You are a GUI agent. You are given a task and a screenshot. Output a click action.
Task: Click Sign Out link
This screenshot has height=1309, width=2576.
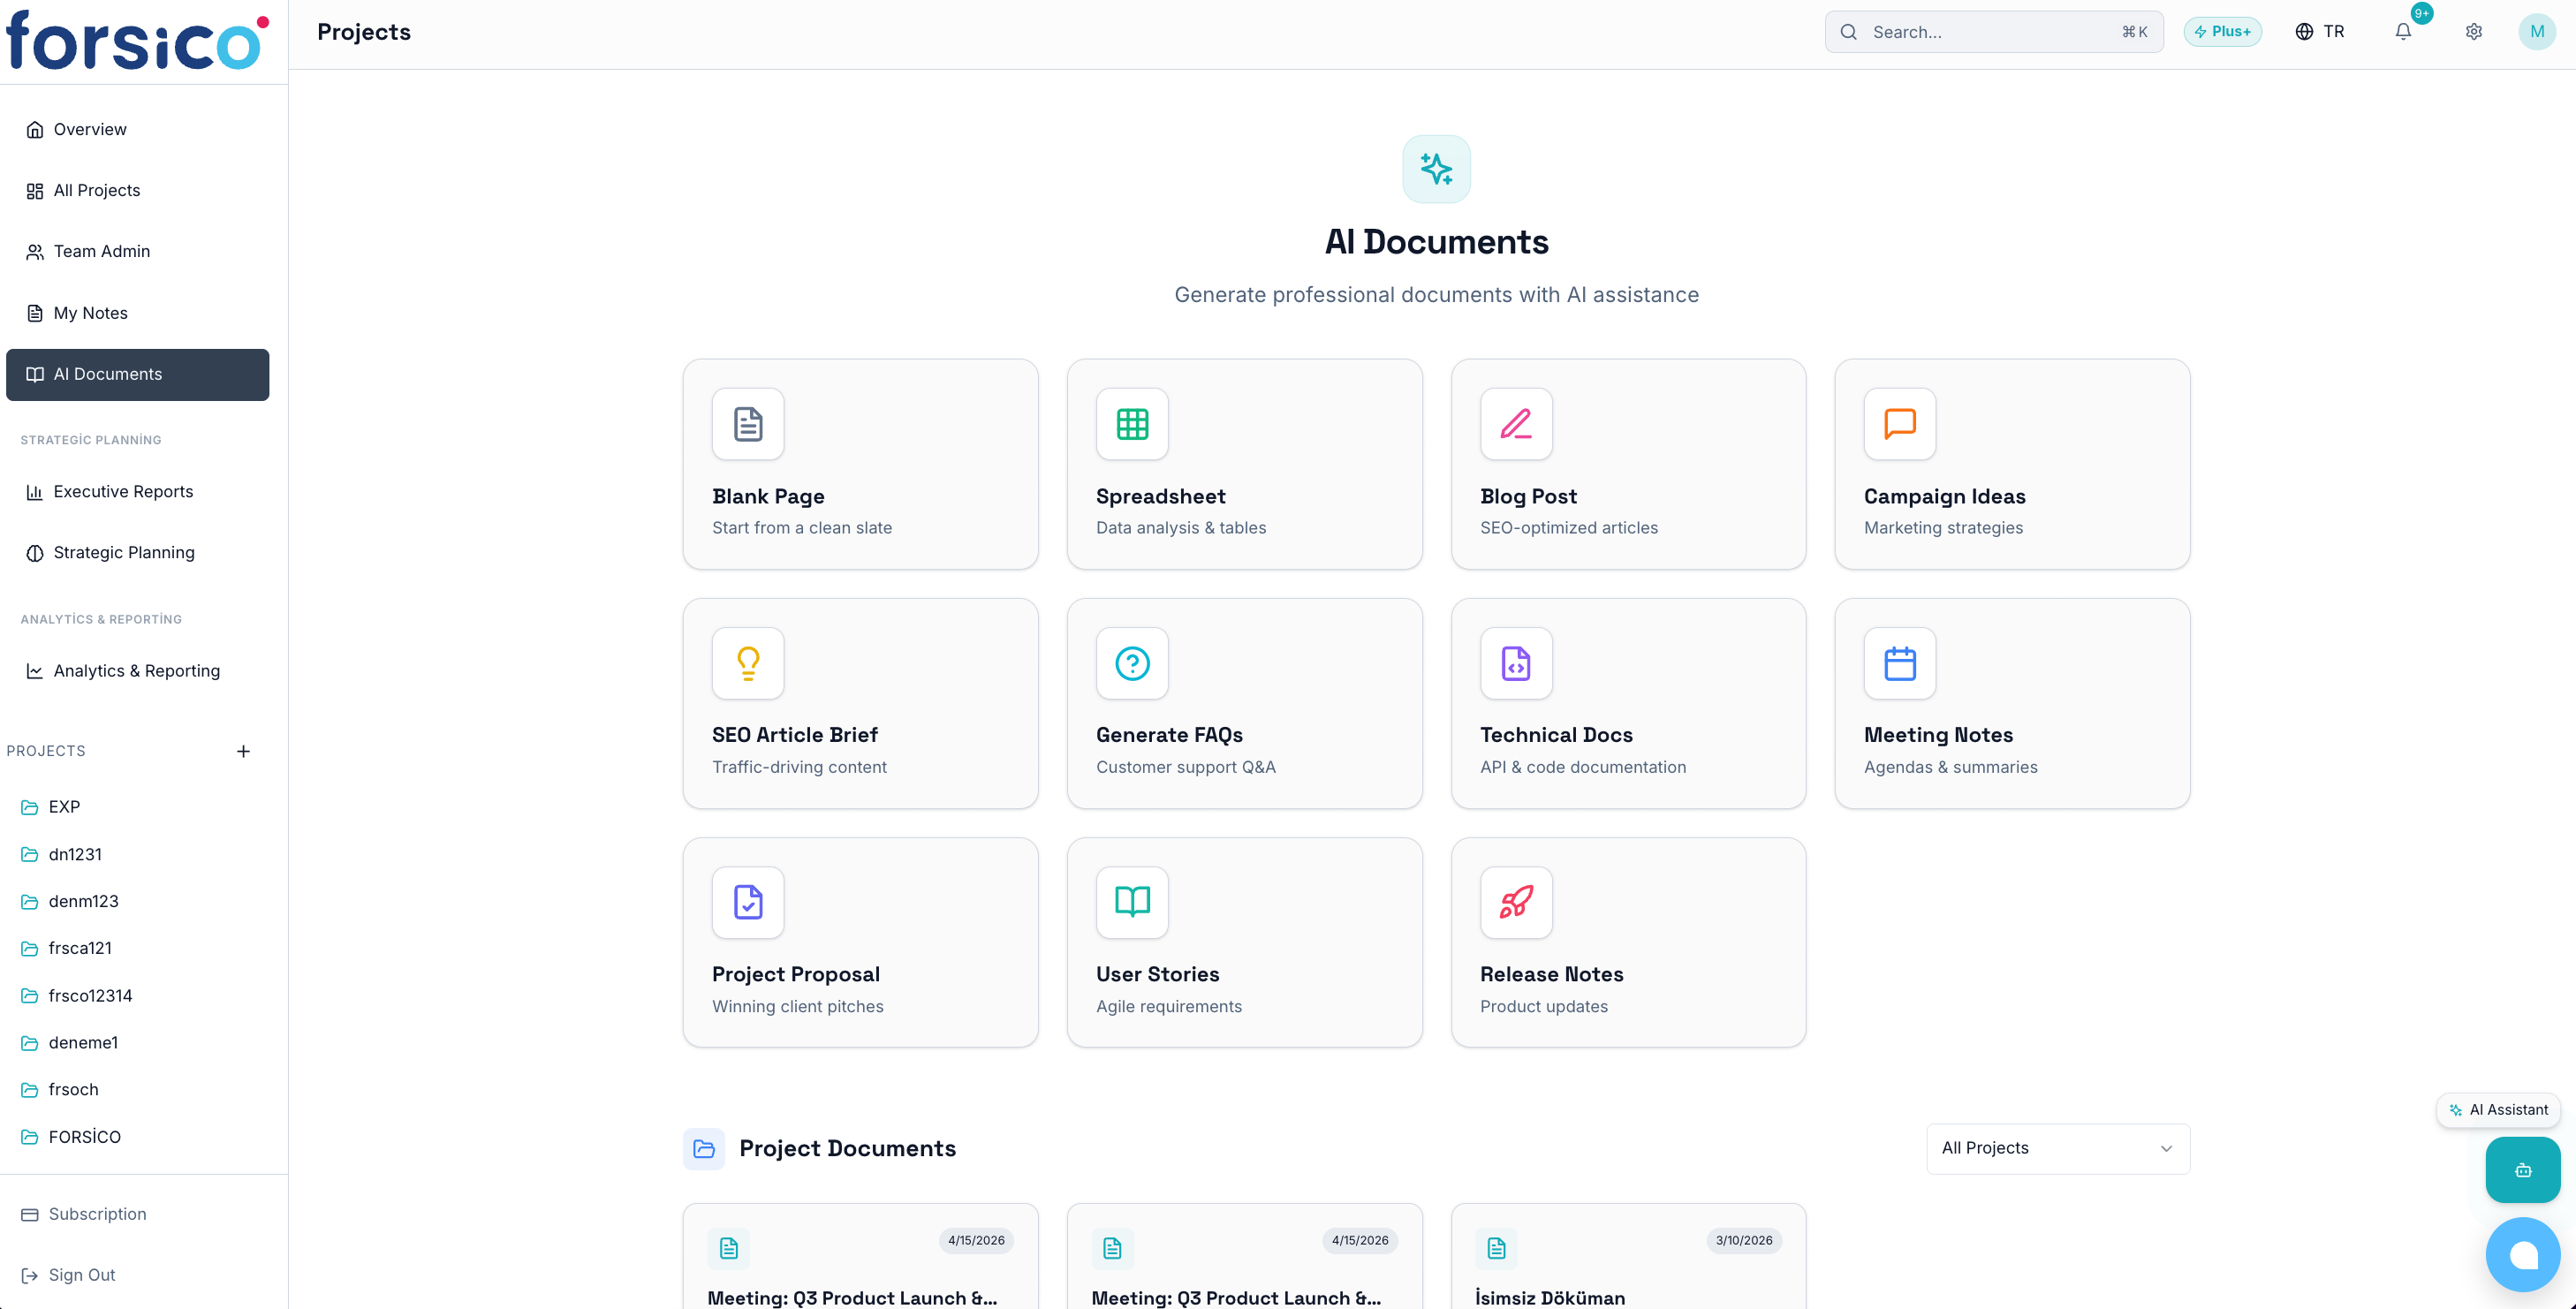pos(82,1275)
